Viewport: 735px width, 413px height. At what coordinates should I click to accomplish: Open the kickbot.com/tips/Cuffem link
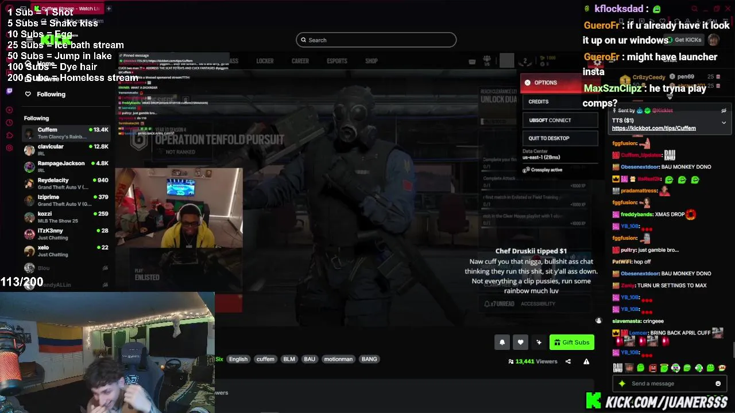pyautogui.click(x=653, y=128)
